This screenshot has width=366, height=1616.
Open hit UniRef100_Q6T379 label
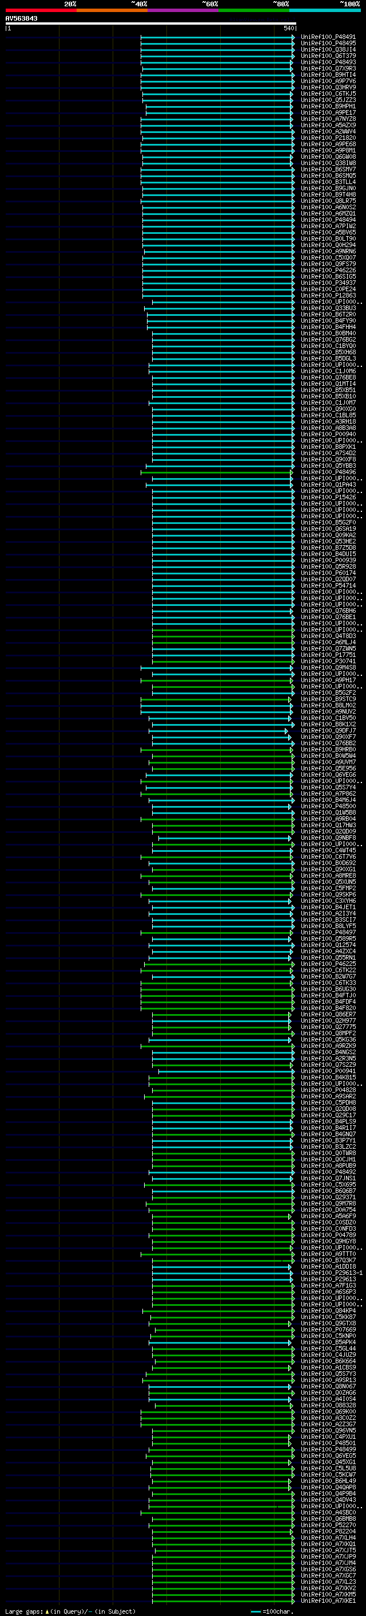point(328,56)
